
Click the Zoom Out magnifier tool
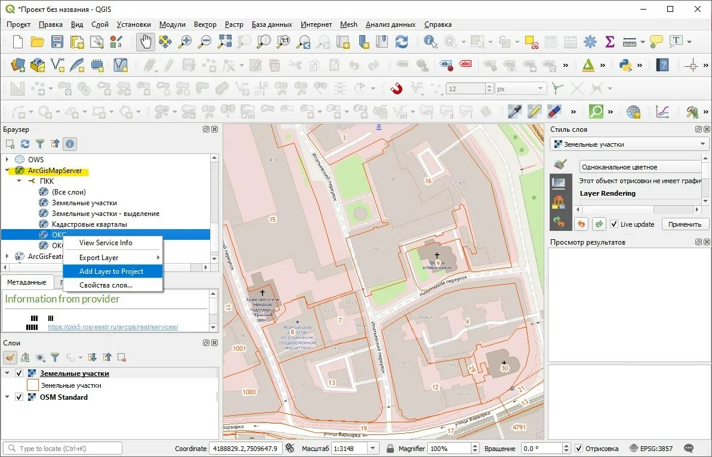(x=204, y=42)
